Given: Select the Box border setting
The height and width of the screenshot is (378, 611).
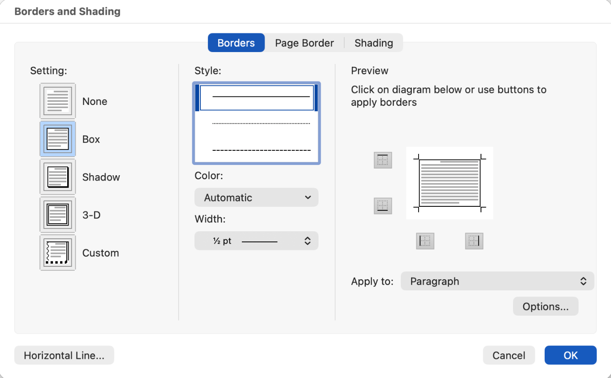Looking at the screenshot, I should click(57, 138).
